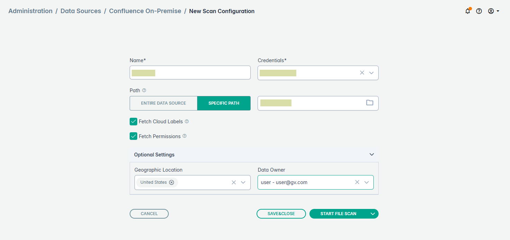
Task: Click the info icon beside Fetch Permissions
Action: (x=184, y=136)
